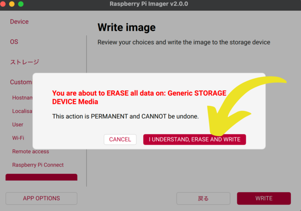The height and width of the screenshot is (211, 301).
Task: Go to Remote access in sidebar
Action: tap(30, 152)
